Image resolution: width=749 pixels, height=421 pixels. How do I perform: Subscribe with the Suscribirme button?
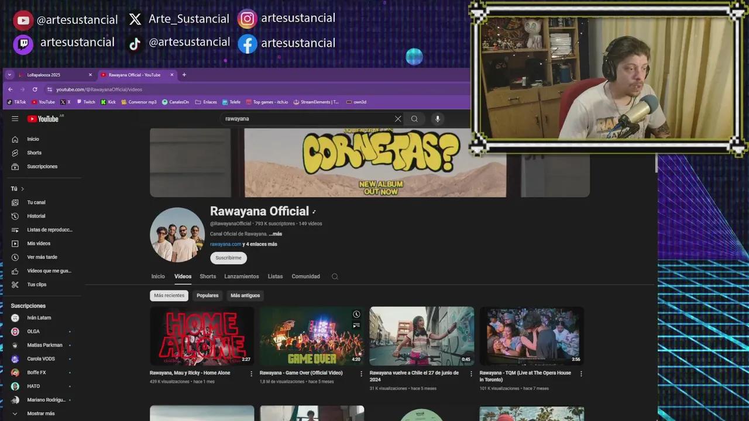point(228,258)
